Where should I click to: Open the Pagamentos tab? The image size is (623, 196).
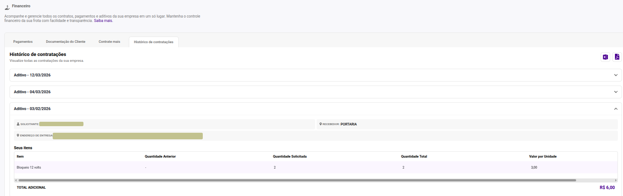point(23,42)
